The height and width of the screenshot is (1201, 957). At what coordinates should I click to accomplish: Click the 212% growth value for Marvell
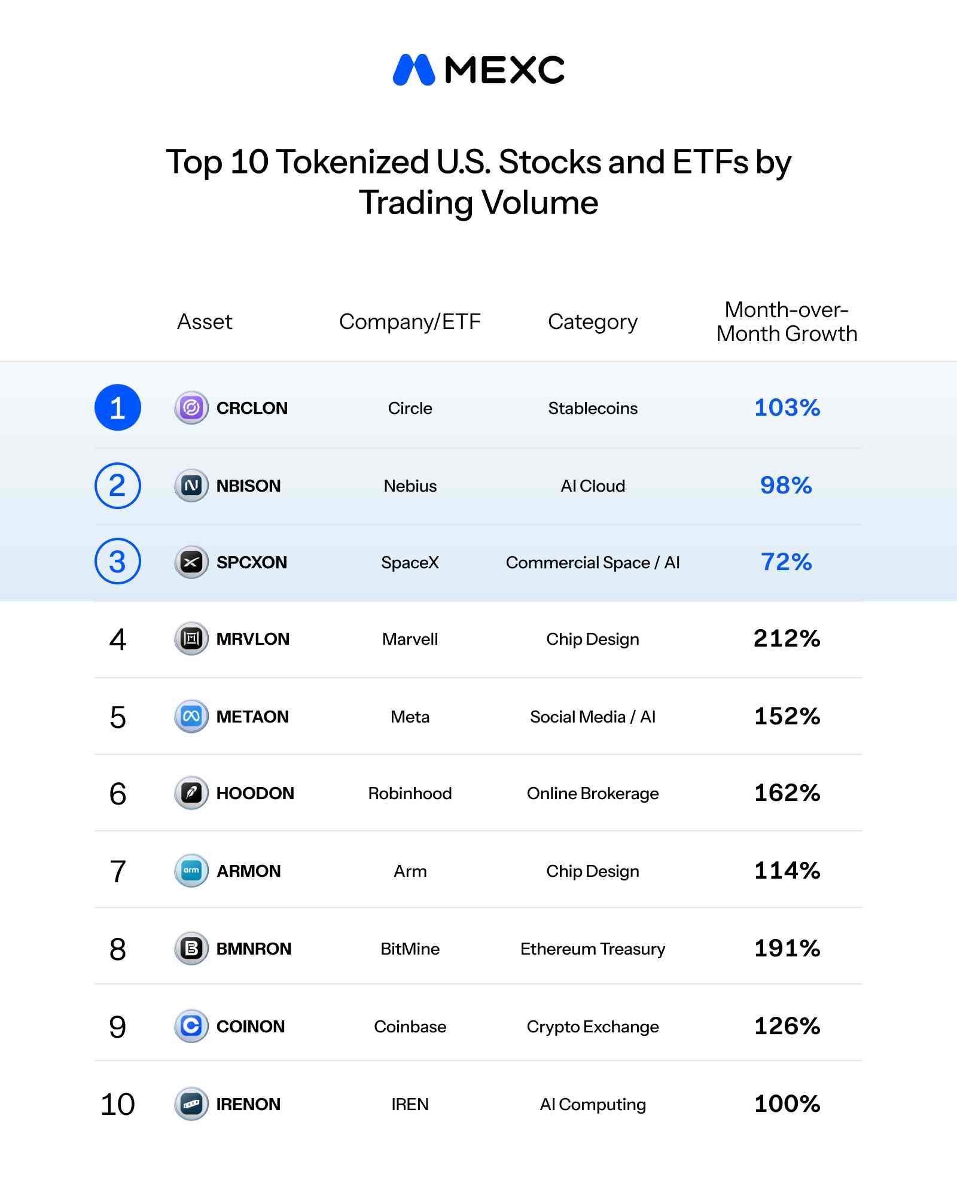787,639
